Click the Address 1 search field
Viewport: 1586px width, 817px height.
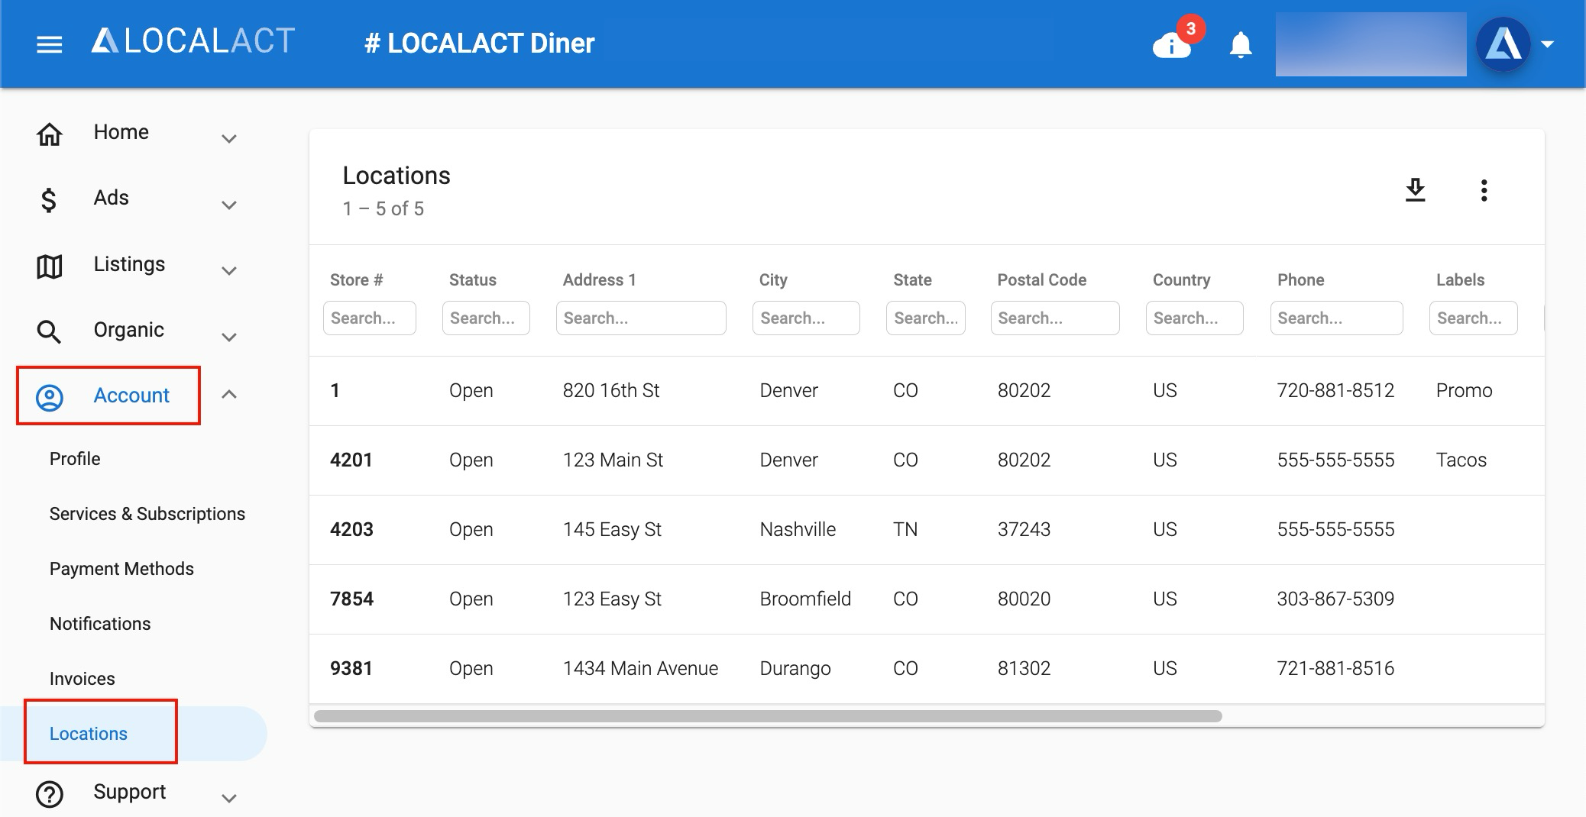pos(641,318)
